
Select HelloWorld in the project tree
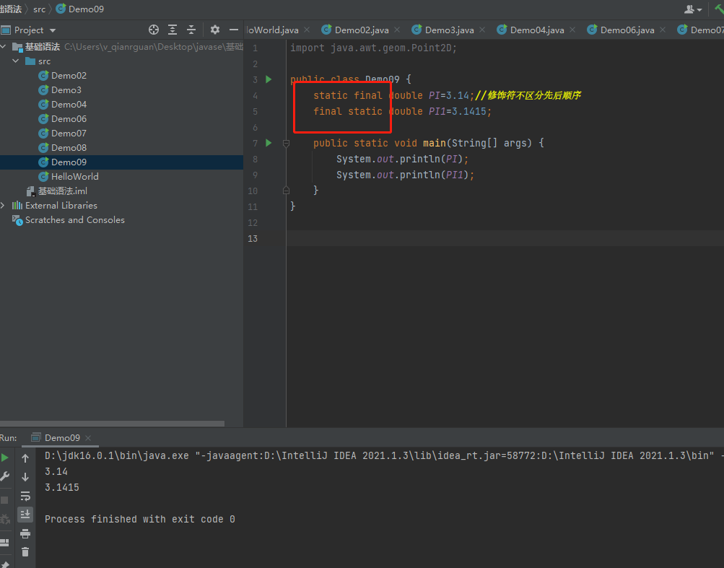coord(74,176)
